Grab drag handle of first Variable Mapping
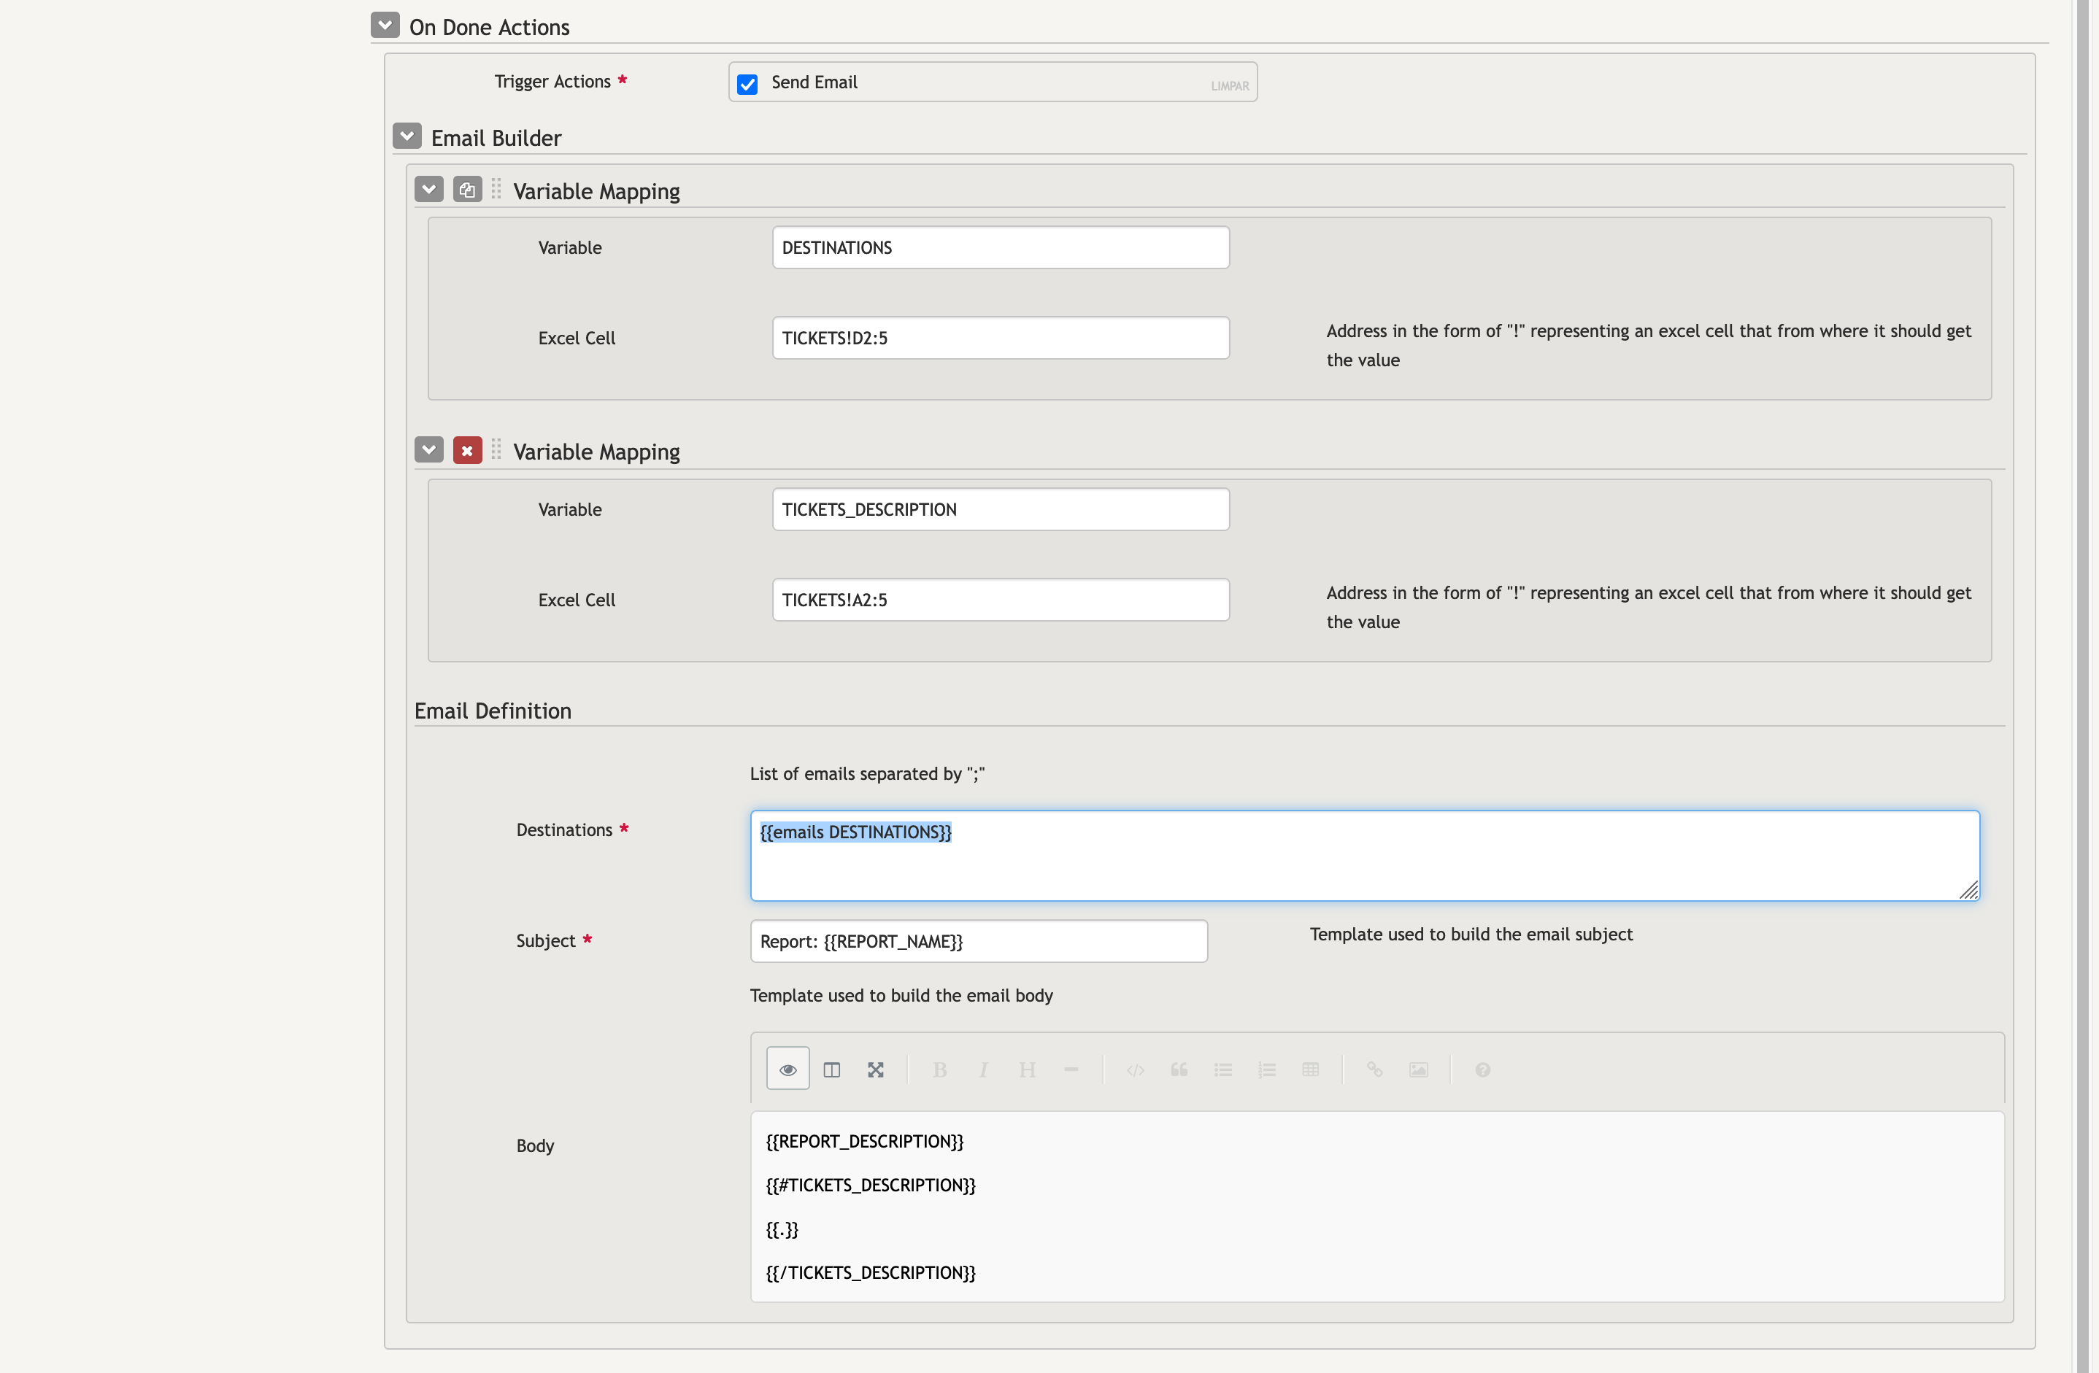2099x1373 pixels. coord(496,189)
